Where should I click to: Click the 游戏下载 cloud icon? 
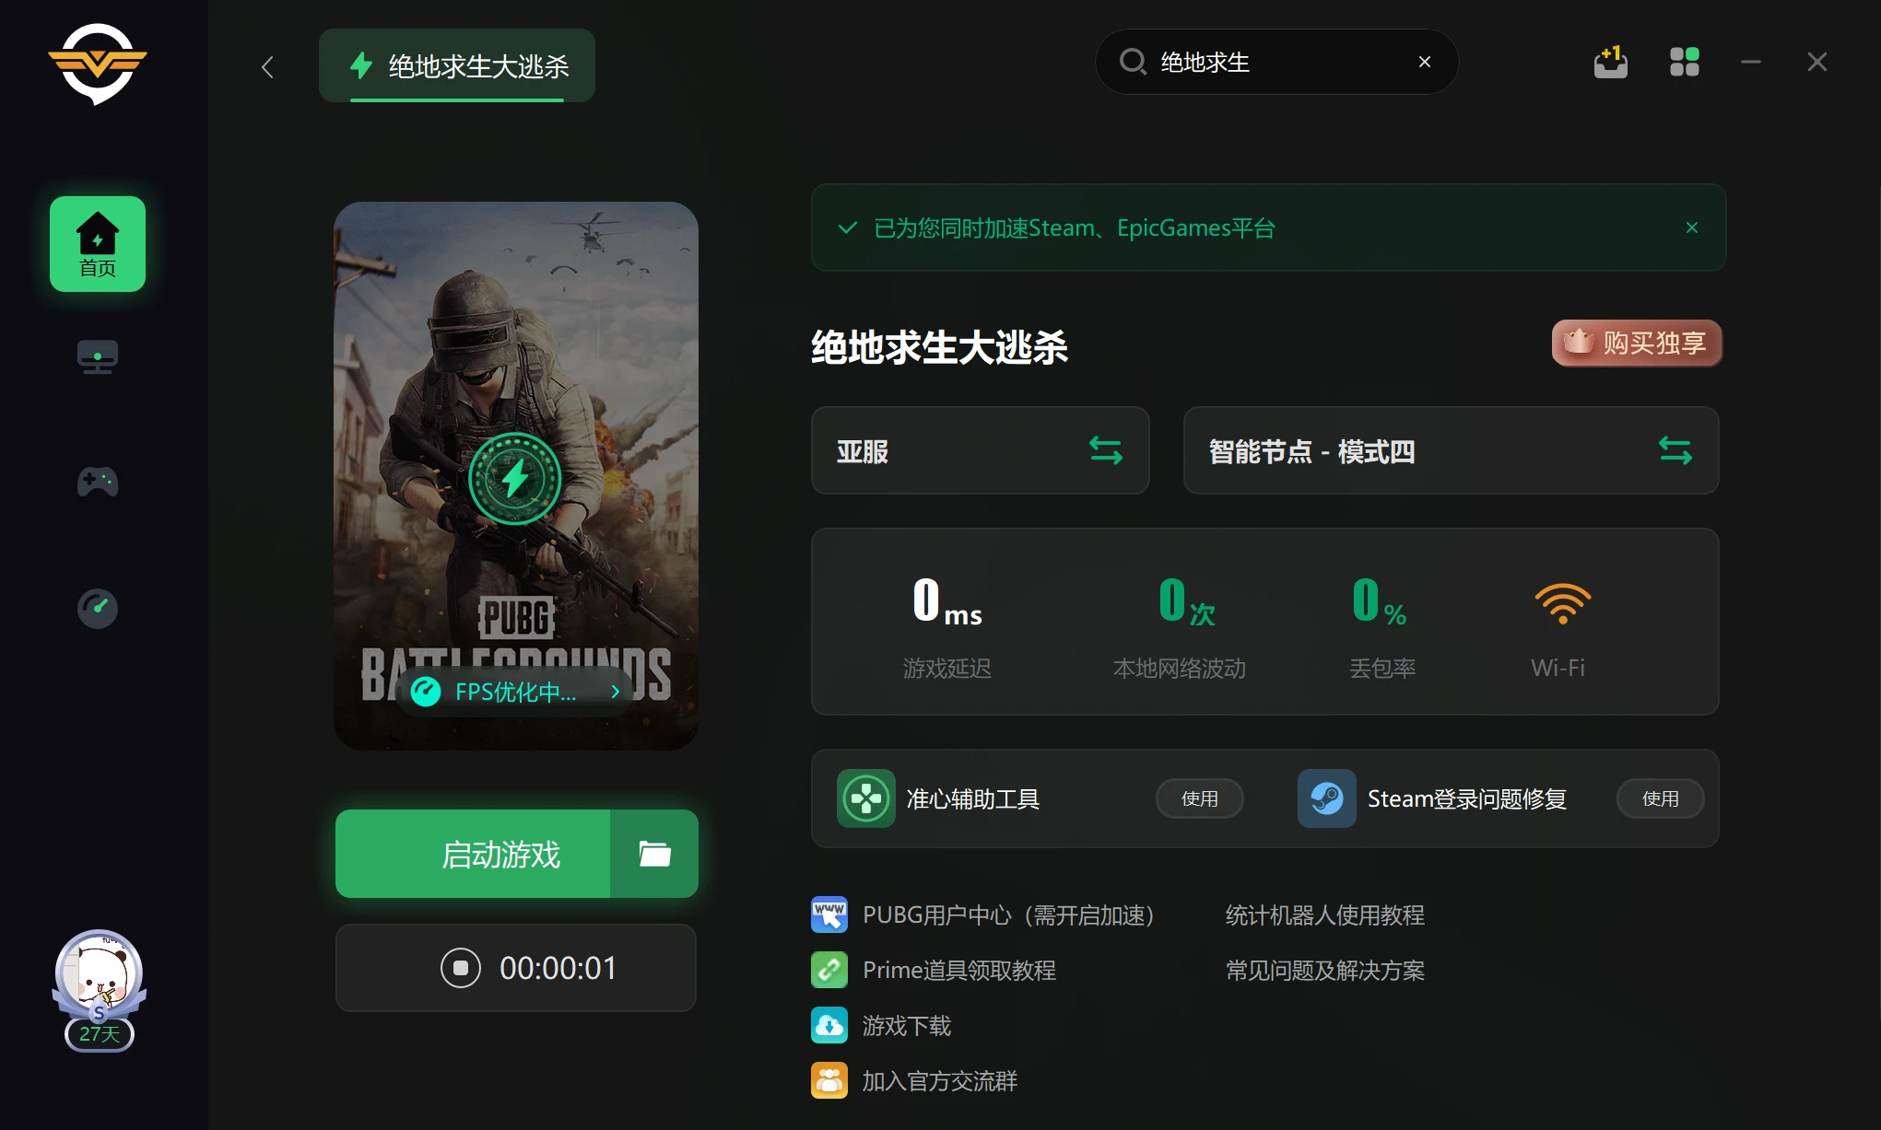coord(829,1025)
